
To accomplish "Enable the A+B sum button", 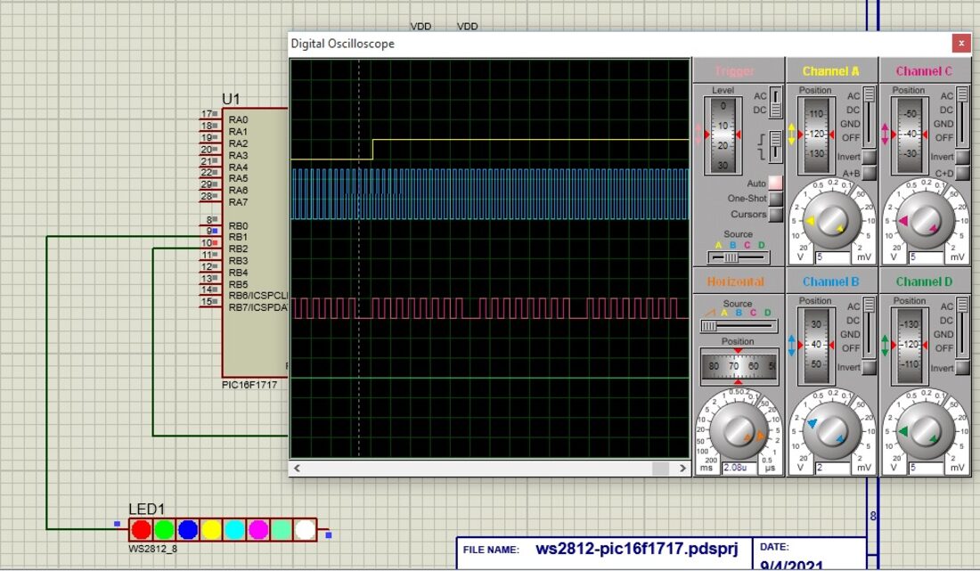I will 868,173.
